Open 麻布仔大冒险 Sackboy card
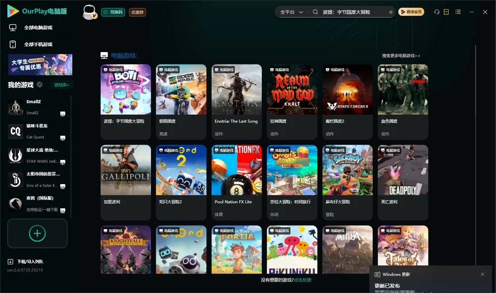496x293 pixels. 347,182
